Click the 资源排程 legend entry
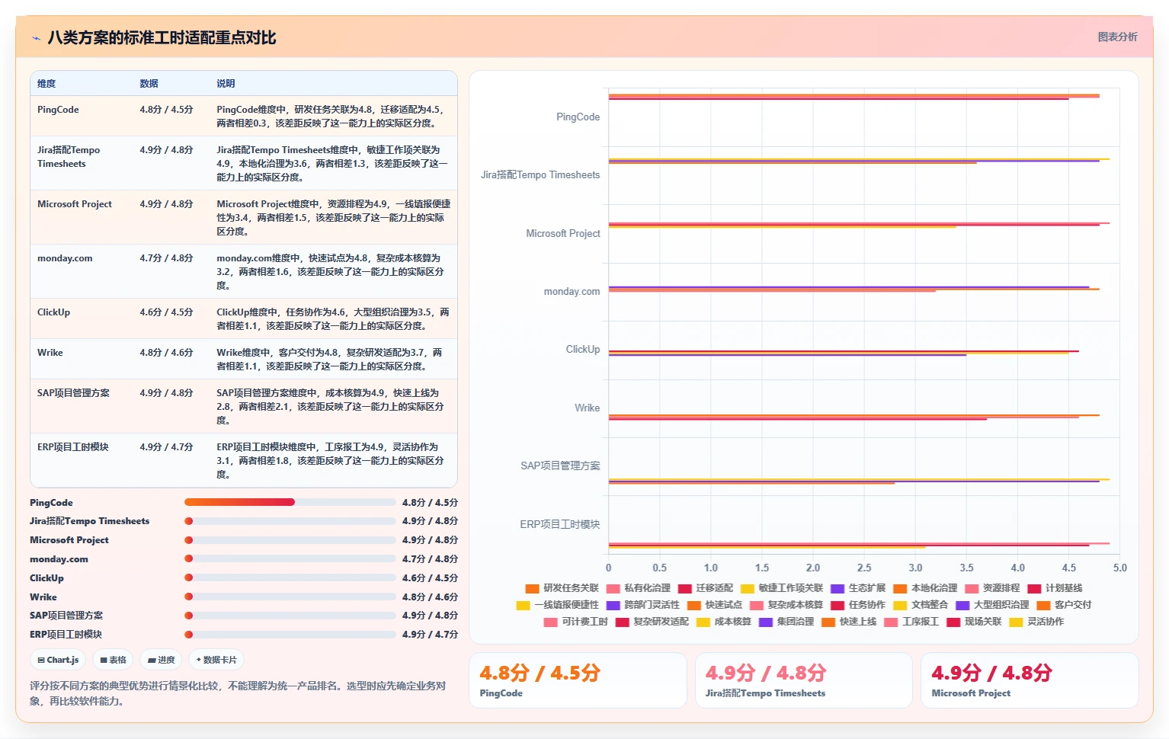Image resolution: width=1169 pixels, height=739 pixels. coord(992,588)
